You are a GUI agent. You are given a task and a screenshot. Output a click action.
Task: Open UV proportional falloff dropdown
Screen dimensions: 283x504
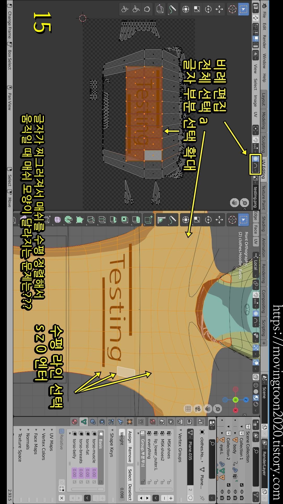pos(255,167)
